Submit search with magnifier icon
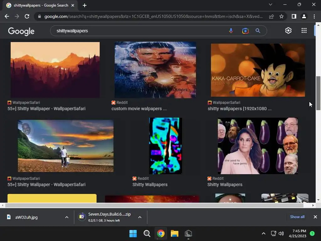The width and height of the screenshot is (321, 241). pyautogui.click(x=258, y=31)
